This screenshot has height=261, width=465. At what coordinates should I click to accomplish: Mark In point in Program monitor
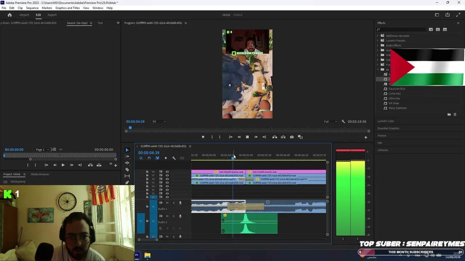(x=212, y=137)
